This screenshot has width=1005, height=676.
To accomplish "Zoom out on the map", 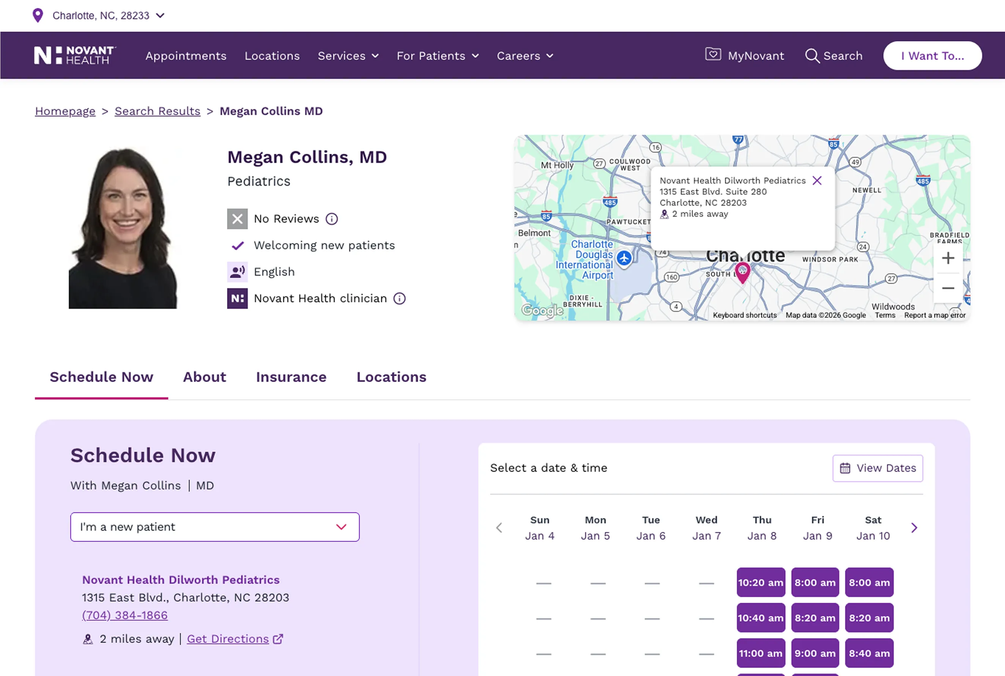I will (948, 288).
